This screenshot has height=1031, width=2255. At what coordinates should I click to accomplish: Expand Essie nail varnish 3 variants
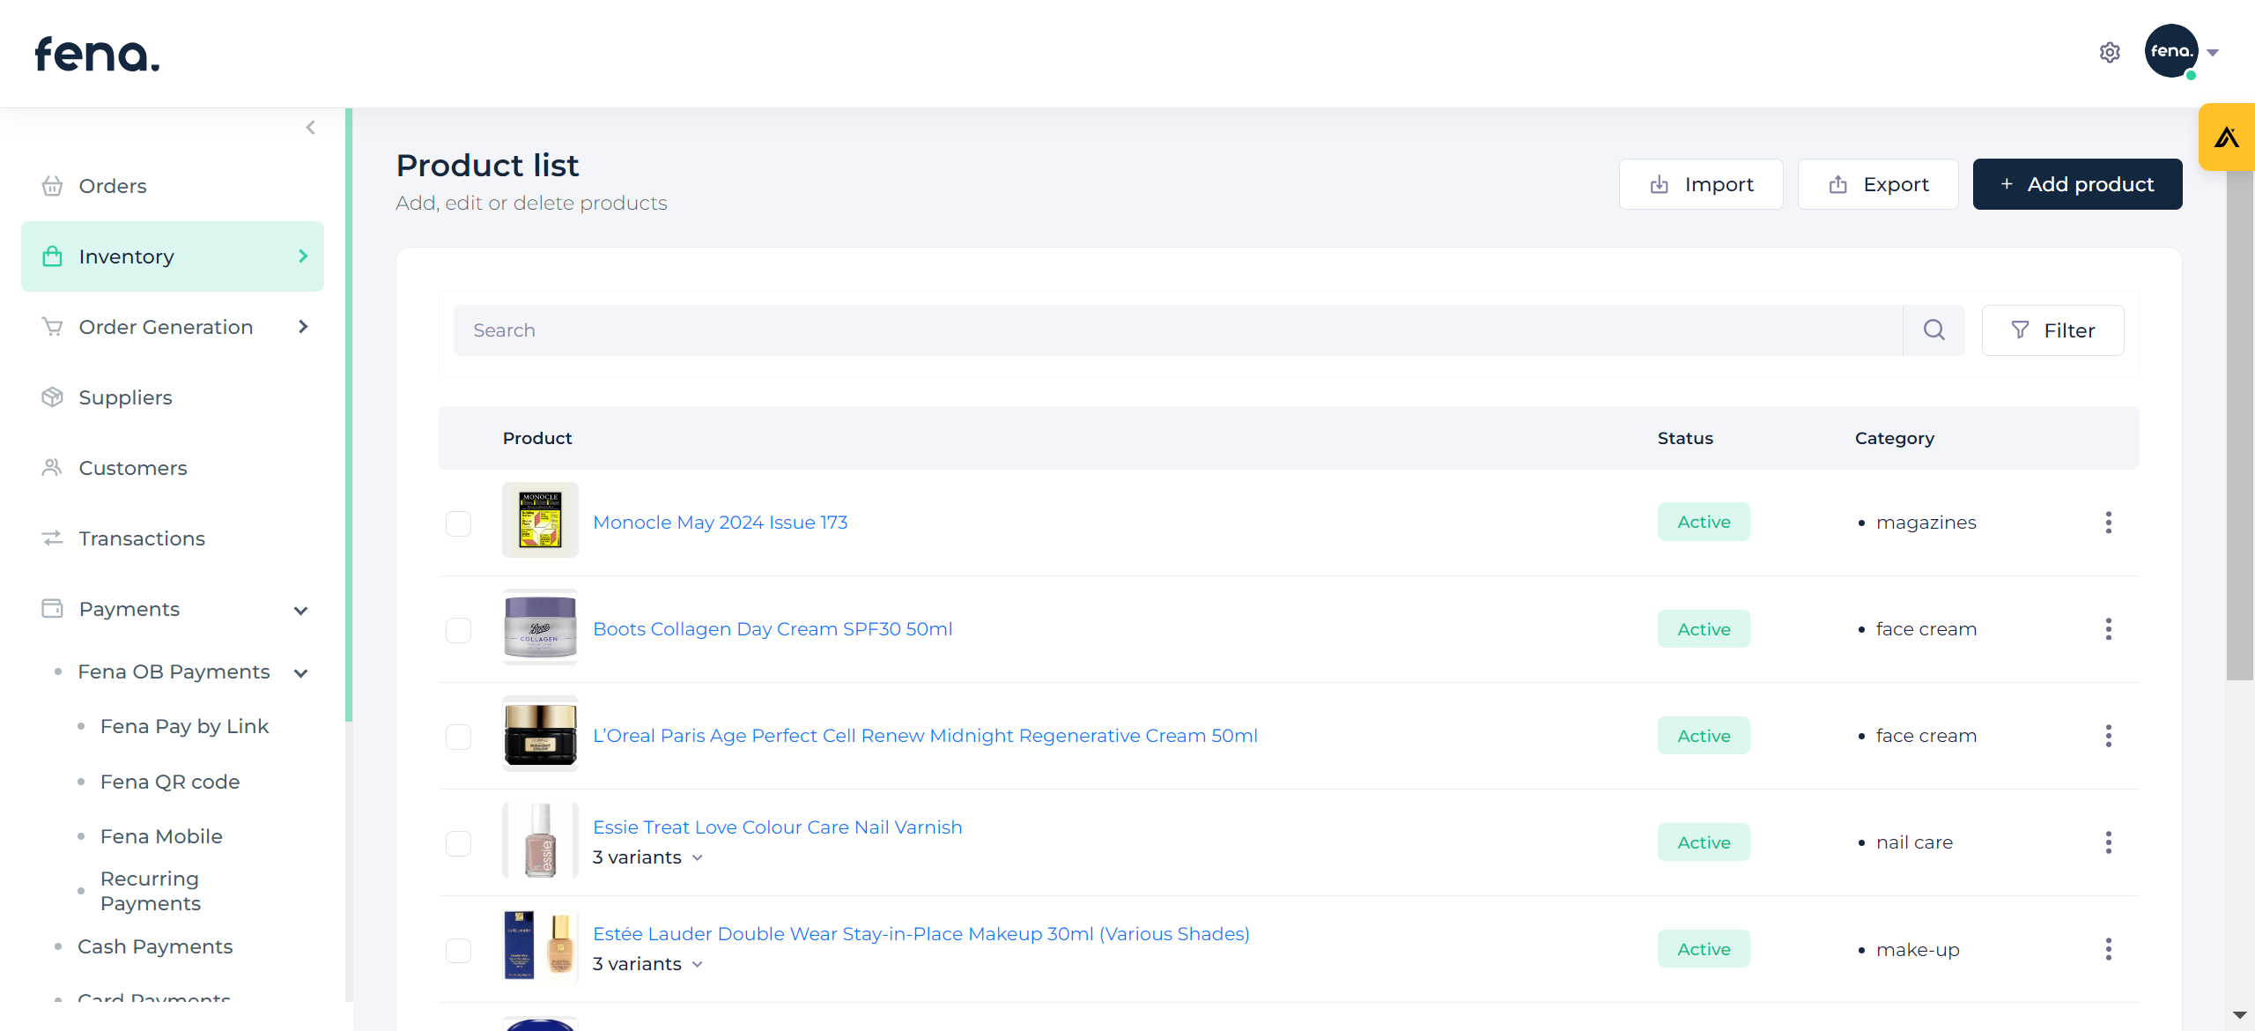(647, 857)
